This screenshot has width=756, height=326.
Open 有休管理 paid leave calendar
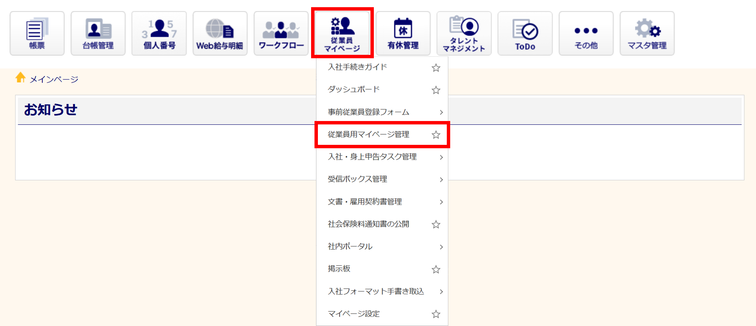[403, 33]
